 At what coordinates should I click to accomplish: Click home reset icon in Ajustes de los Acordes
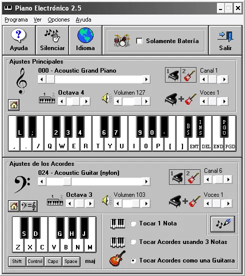point(13,206)
